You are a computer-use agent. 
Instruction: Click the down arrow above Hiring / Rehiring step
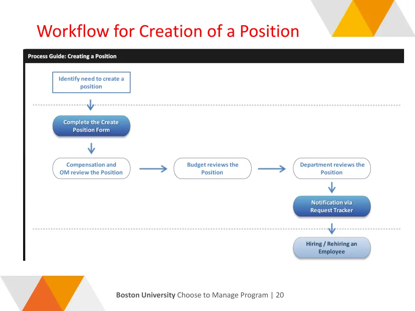332,229
